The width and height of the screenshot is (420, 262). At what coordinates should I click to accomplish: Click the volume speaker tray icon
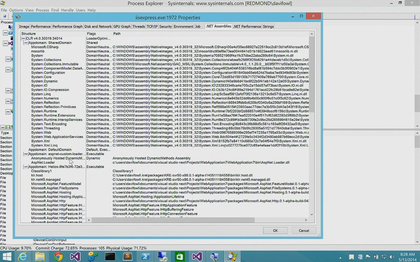tap(392, 257)
